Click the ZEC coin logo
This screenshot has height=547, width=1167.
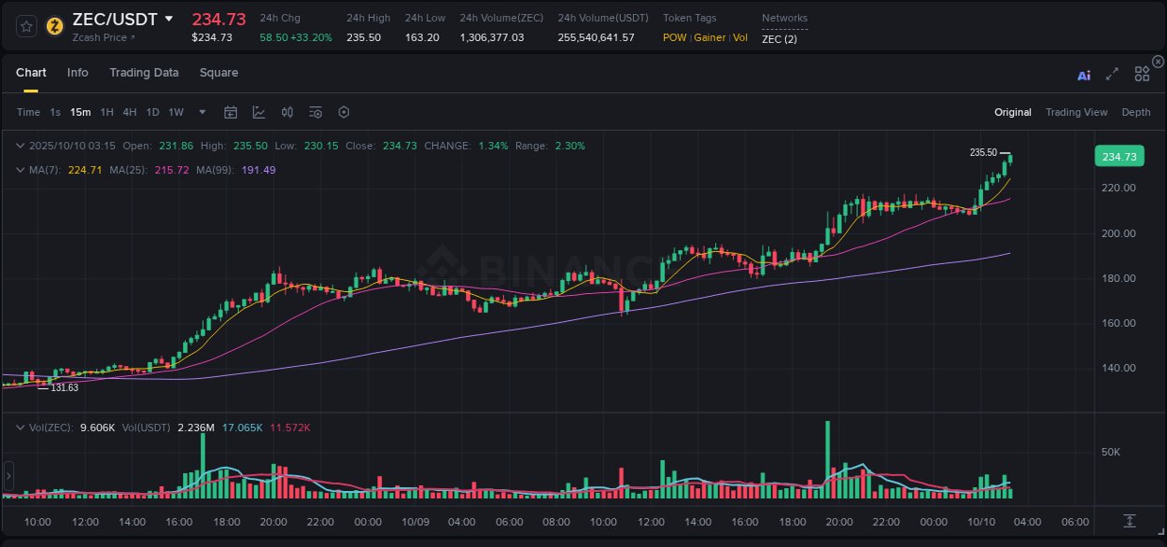click(x=54, y=25)
